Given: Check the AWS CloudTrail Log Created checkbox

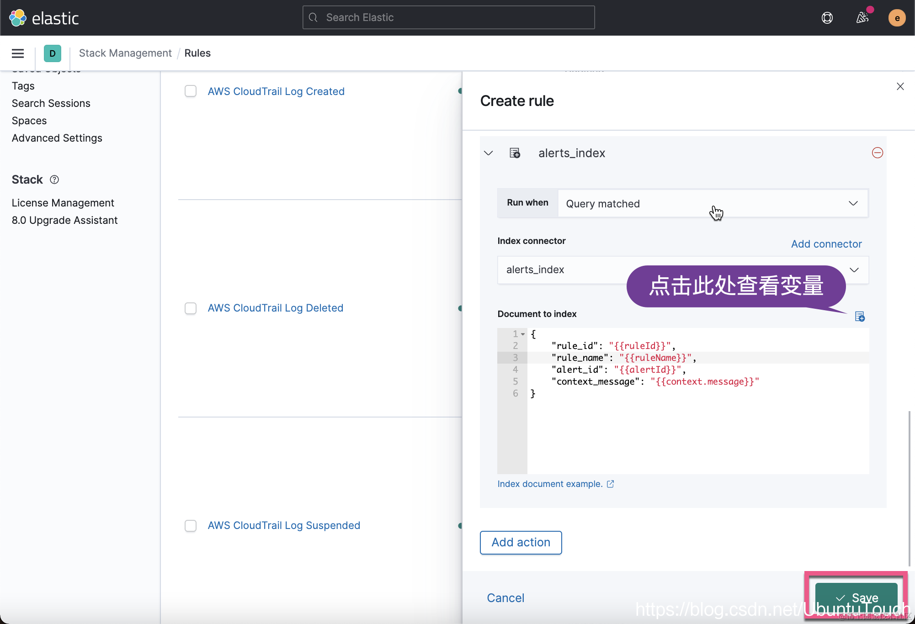Looking at the screenshot, I should (191, 91).
